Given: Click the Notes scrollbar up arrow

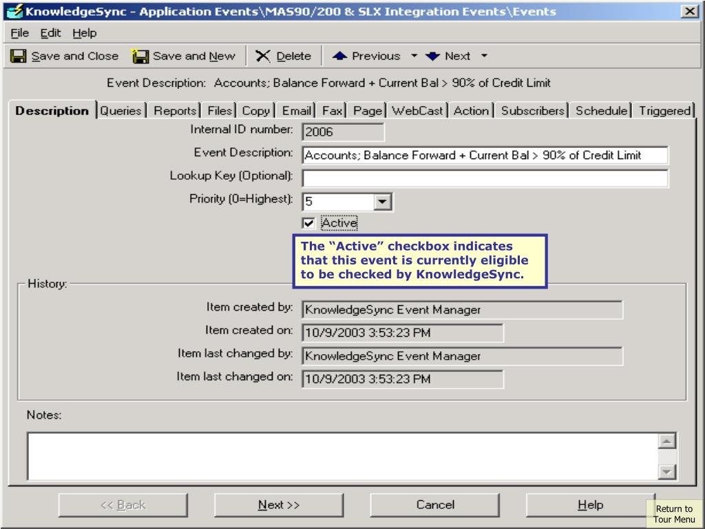Looking at the screenshot, I should 667,442.
